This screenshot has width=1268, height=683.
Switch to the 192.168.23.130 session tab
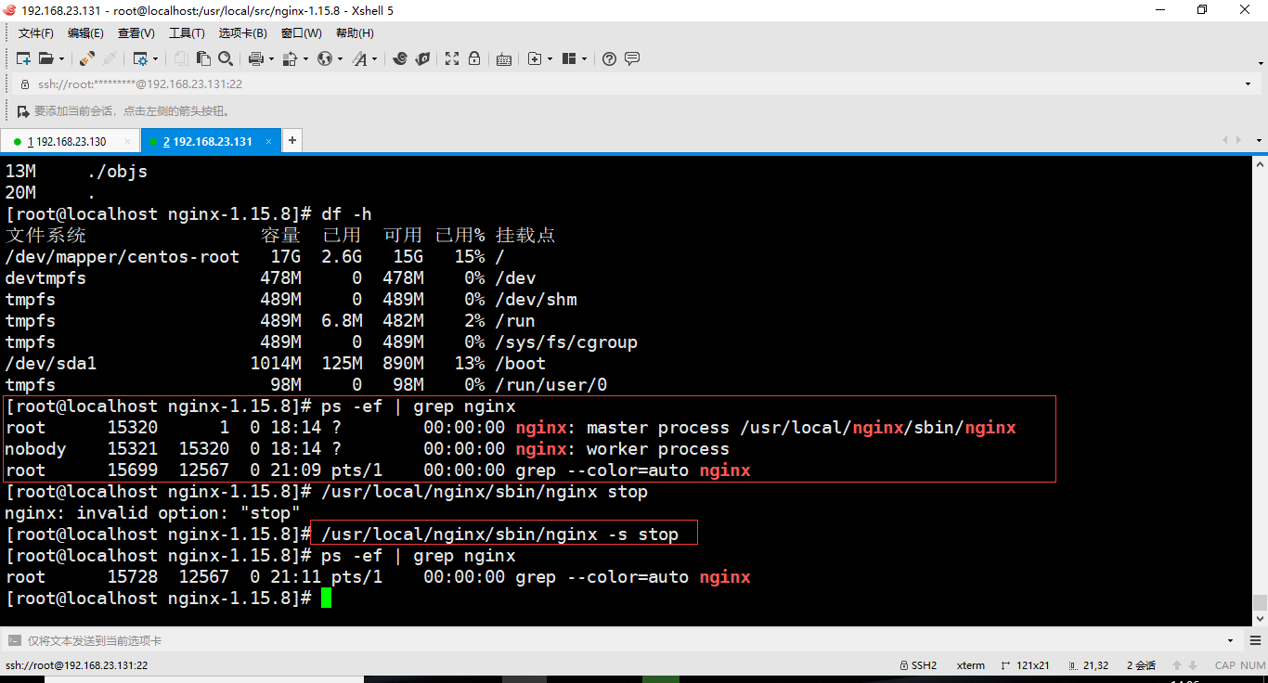point(65,140)
